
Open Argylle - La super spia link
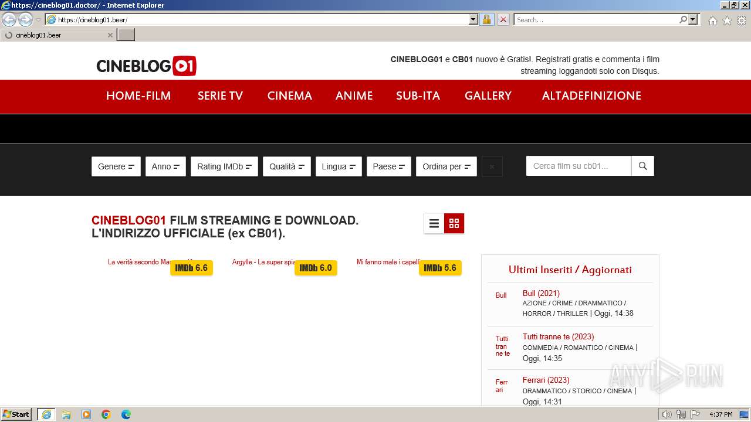(264, 262)
